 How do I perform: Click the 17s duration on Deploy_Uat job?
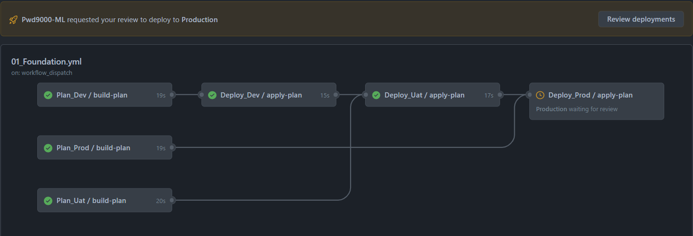[489, 95]
